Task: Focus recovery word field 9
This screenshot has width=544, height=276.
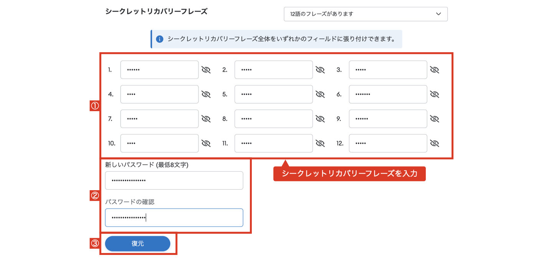Action: pyautogui.click(x=388, y=119)
